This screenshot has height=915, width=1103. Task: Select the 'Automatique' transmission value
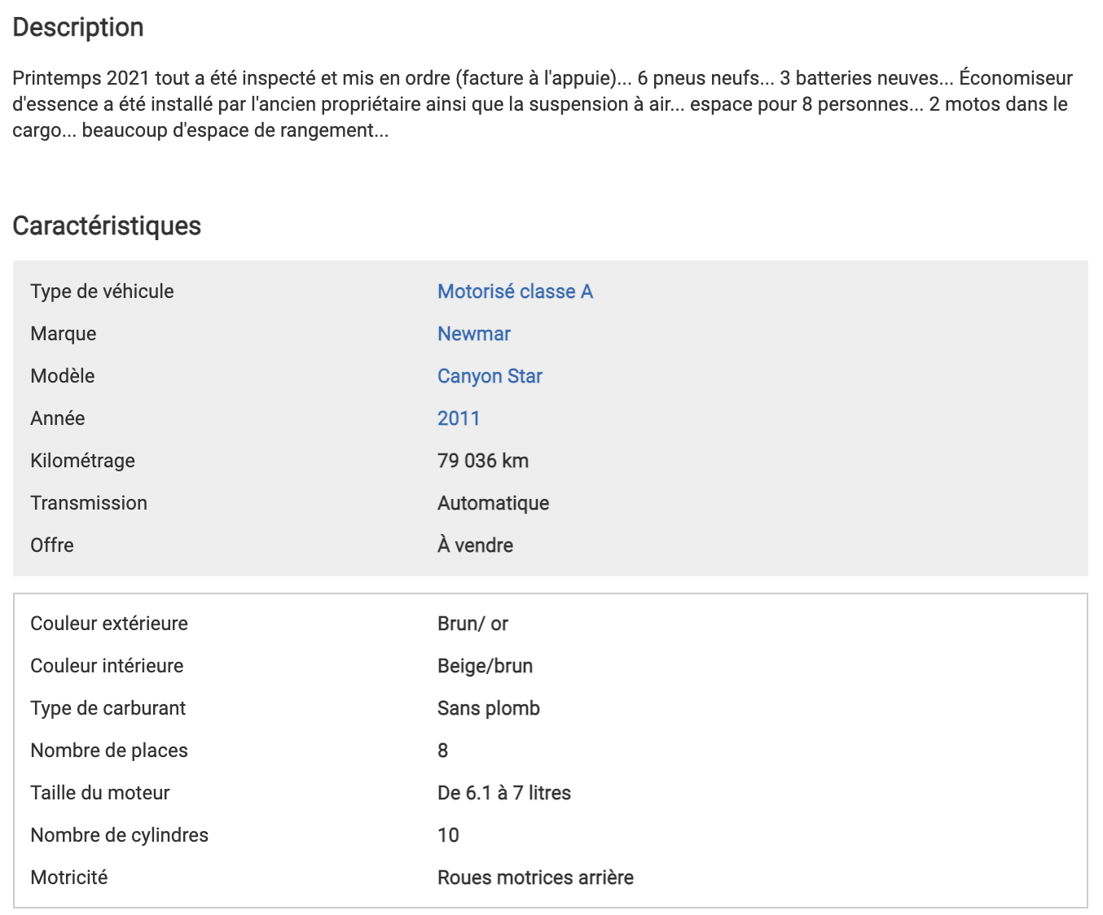[x=493, y=503]
